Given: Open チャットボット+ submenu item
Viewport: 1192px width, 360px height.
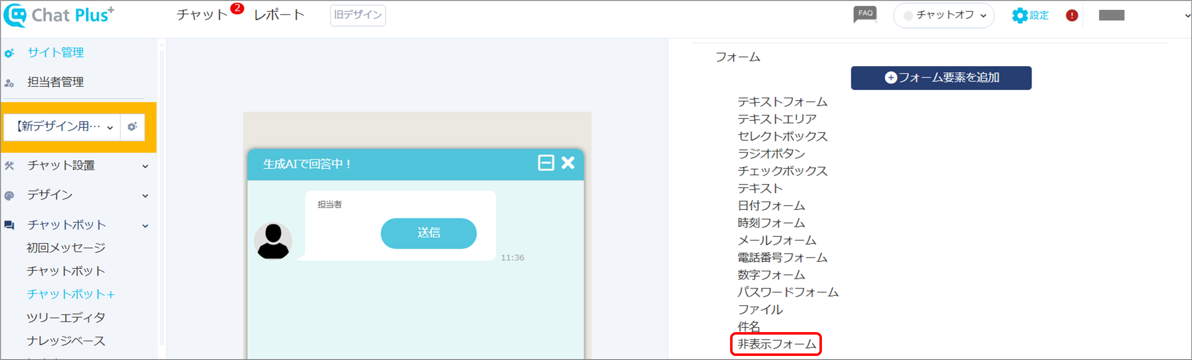Looking at the screenshot, I should point(71,294).
